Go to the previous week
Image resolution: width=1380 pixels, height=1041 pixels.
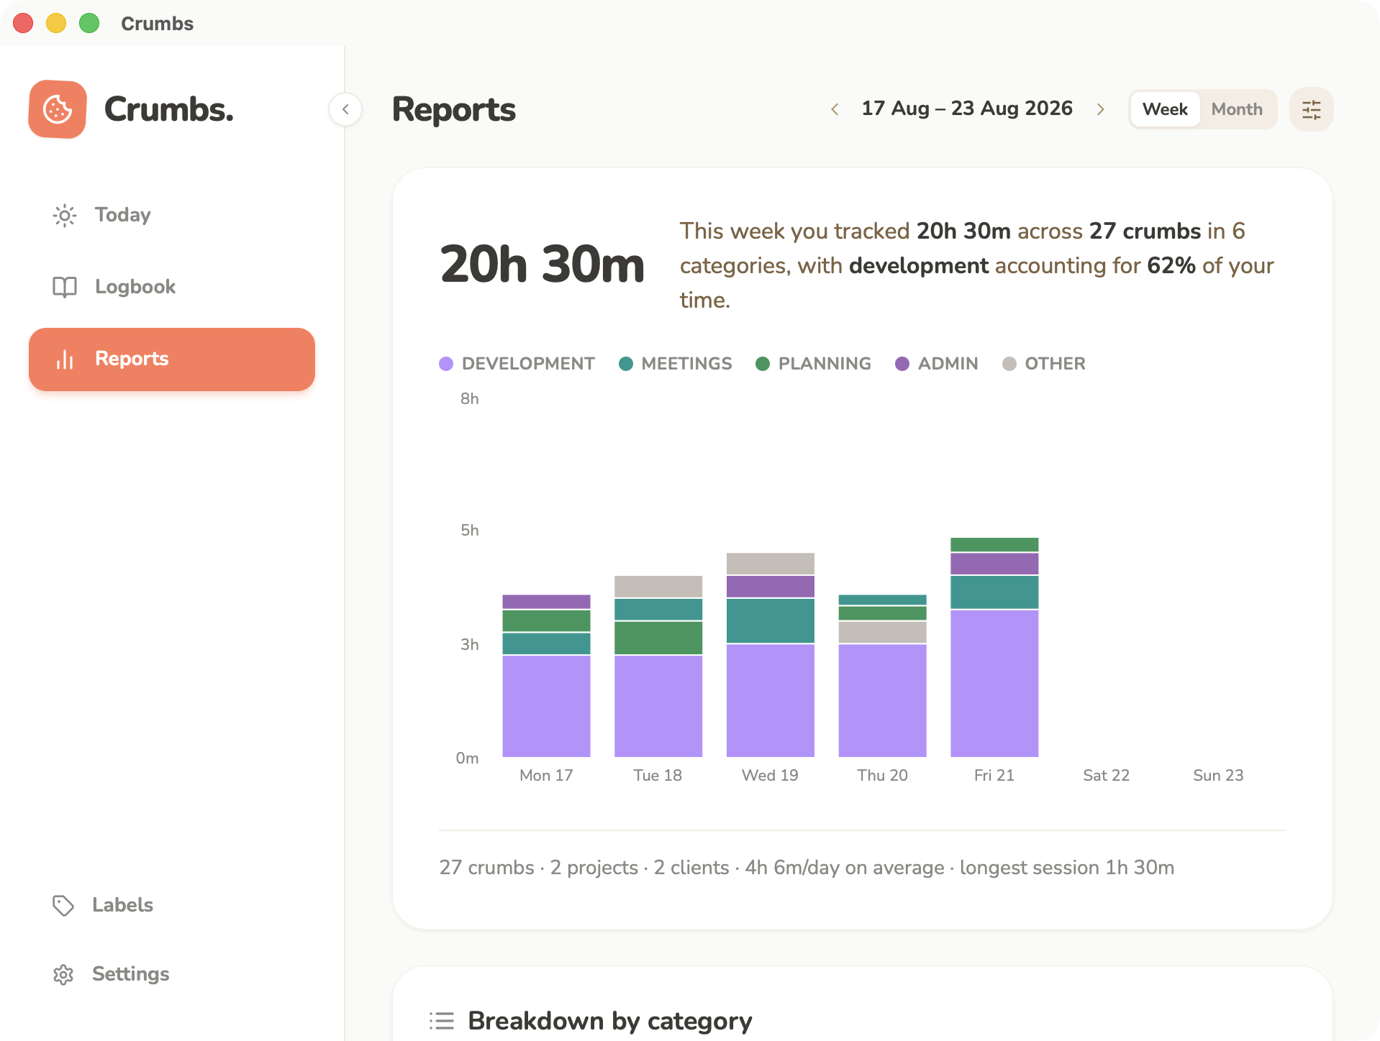tap(835, 109)
